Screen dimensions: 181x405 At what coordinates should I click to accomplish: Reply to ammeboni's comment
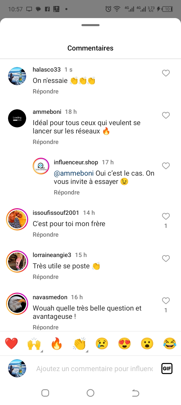click(46, 142)
